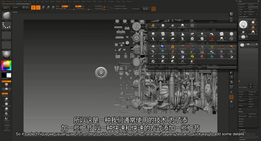This screenshot has height=141, width=261.
Task: Select the MatCap tool
Action: point(192,62)
